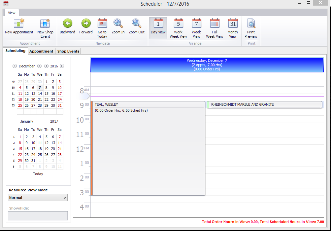Click the 12 PM time slot label
This screenshot has width=331, height=231.
[x=83, y=149]
